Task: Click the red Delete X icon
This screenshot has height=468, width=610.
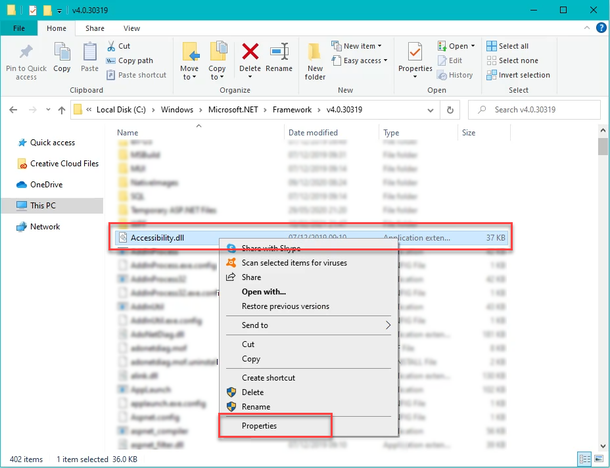Action: pyautogui.click(x=250, y=52)
